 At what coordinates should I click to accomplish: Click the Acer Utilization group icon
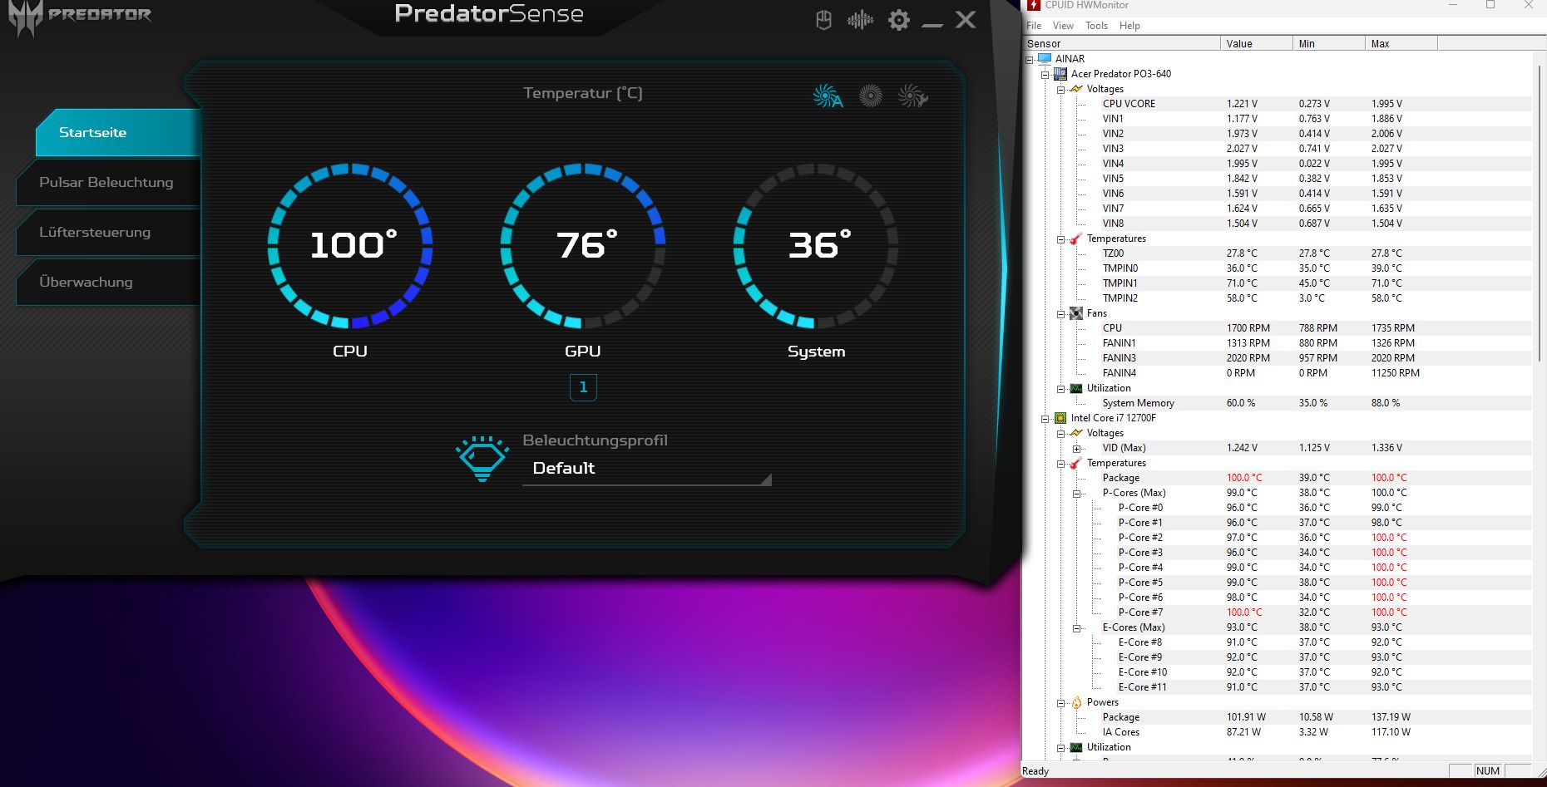(x=1076, y=388)
